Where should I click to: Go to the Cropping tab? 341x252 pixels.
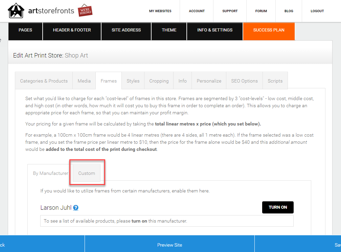[x=159, y=81]
